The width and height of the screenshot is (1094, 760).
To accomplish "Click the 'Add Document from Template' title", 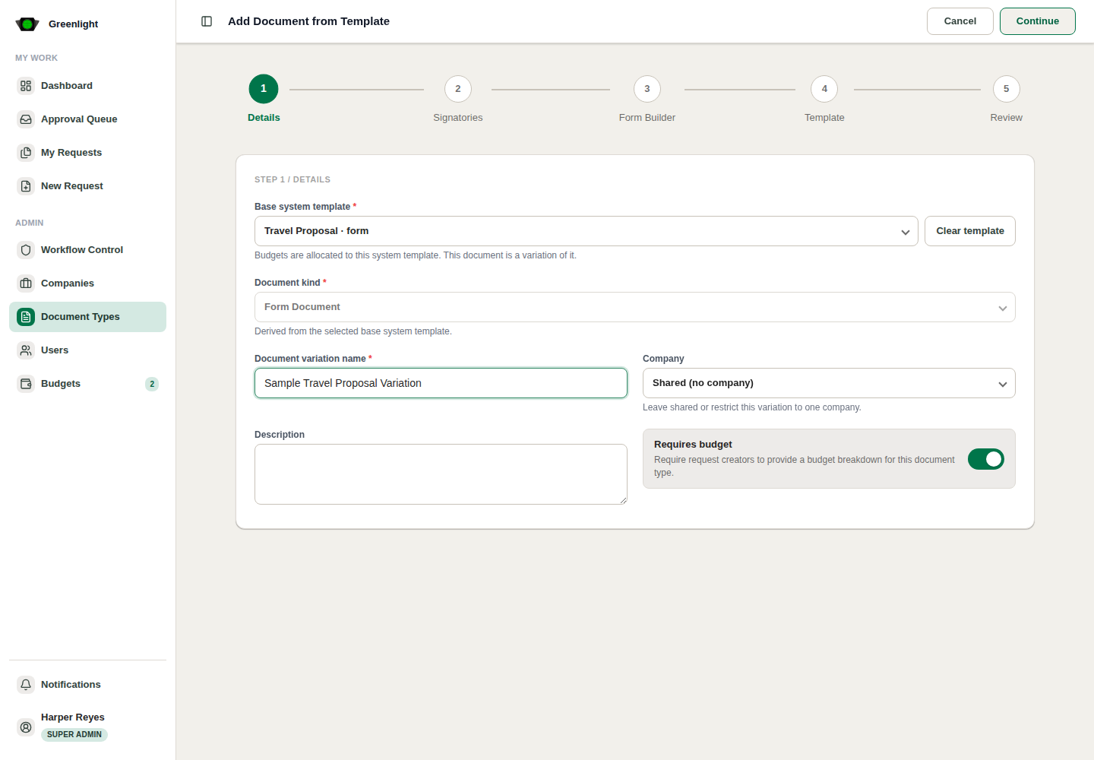I will 308,21.
